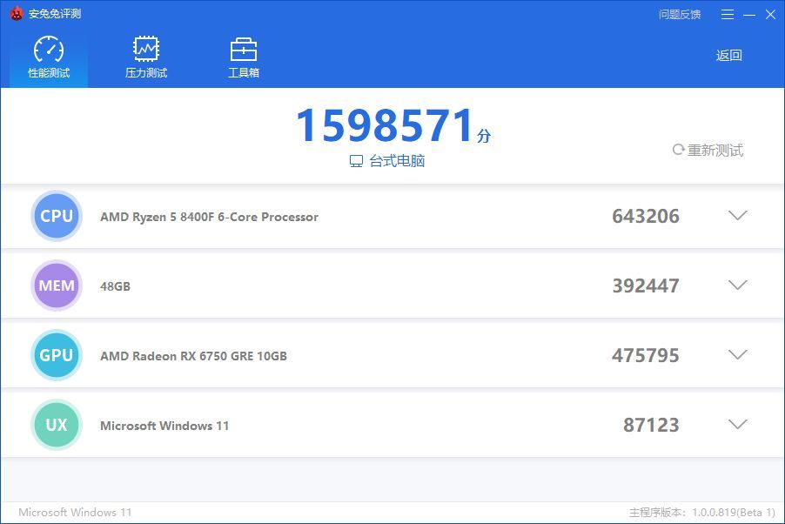
Task: Click 问题反馈 feedback link
Action: pos(680,15)
